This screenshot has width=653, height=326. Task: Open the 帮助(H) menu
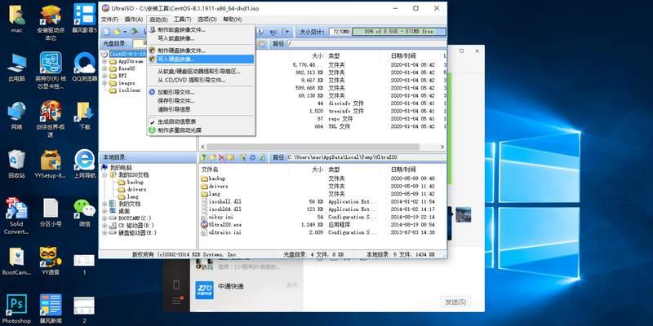(x=232, y=20)
